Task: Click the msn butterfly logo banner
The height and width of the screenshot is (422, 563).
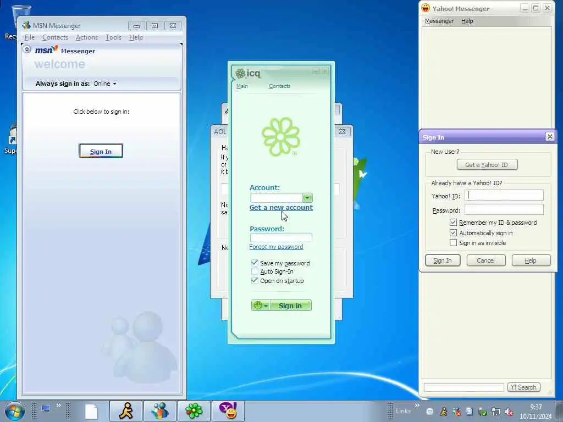Action: point(46,50)
